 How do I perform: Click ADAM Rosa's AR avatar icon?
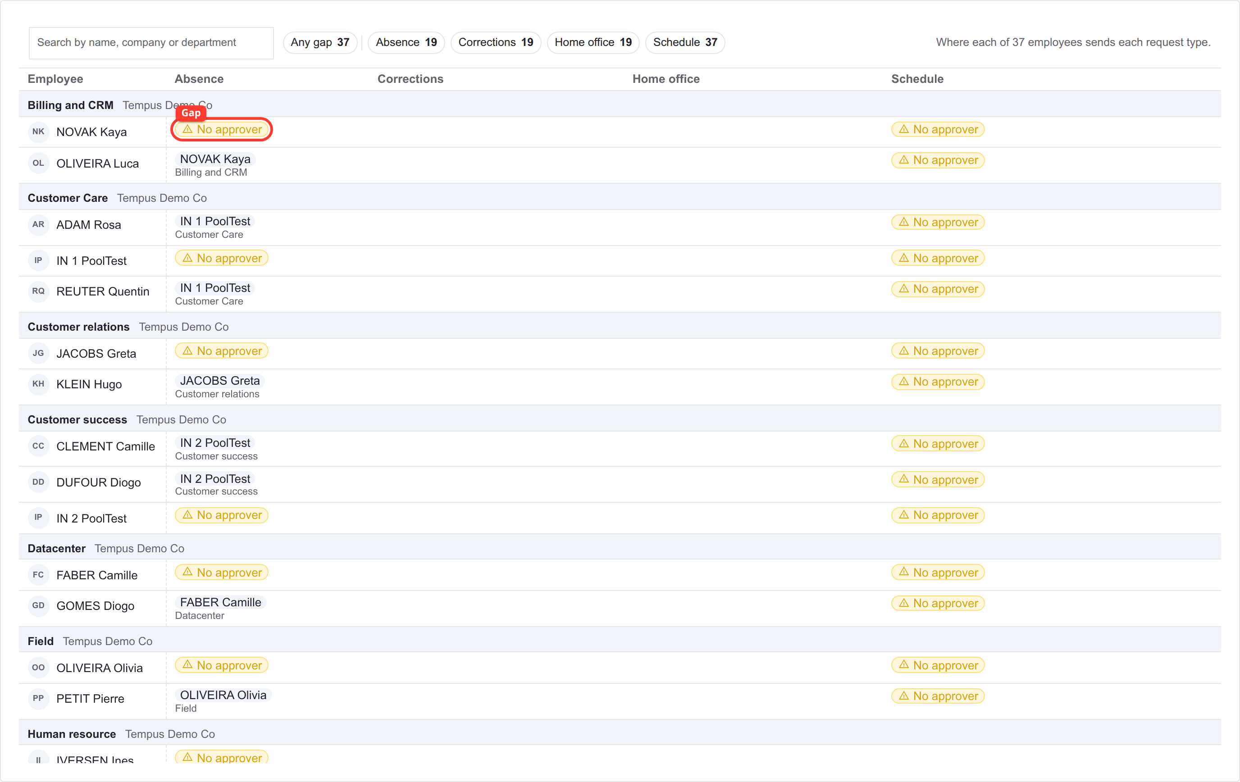[x=38, y=224]
